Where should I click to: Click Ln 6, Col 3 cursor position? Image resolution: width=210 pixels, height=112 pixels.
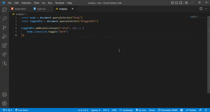click(83, 110)
